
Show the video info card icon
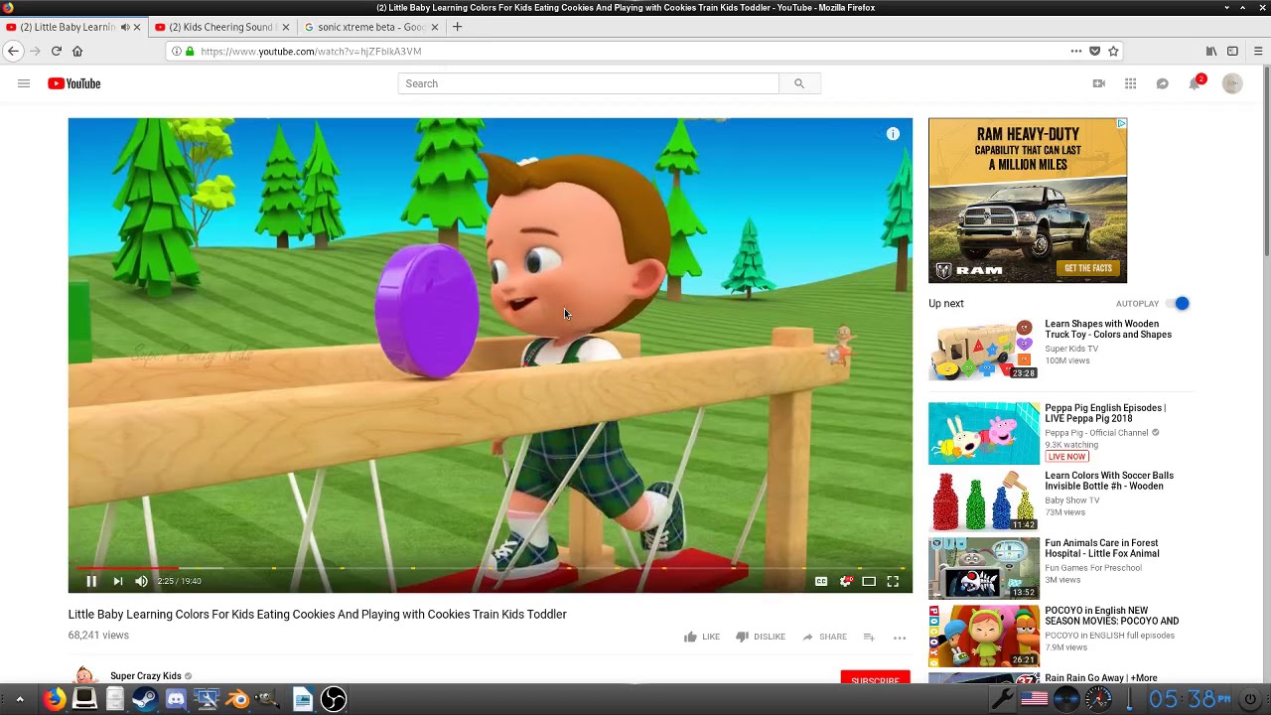(x=893, y=134)
